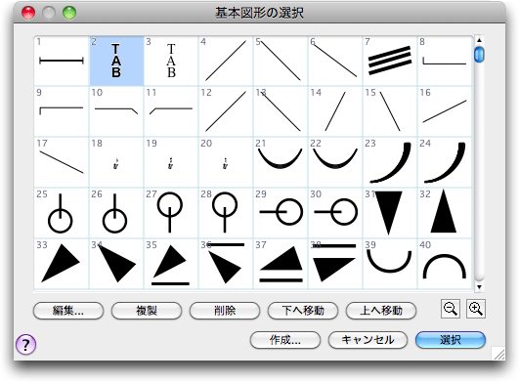The image size is (519, 383).
Task: Select shape 18 small trill symbol
Action: click(116, 162)
